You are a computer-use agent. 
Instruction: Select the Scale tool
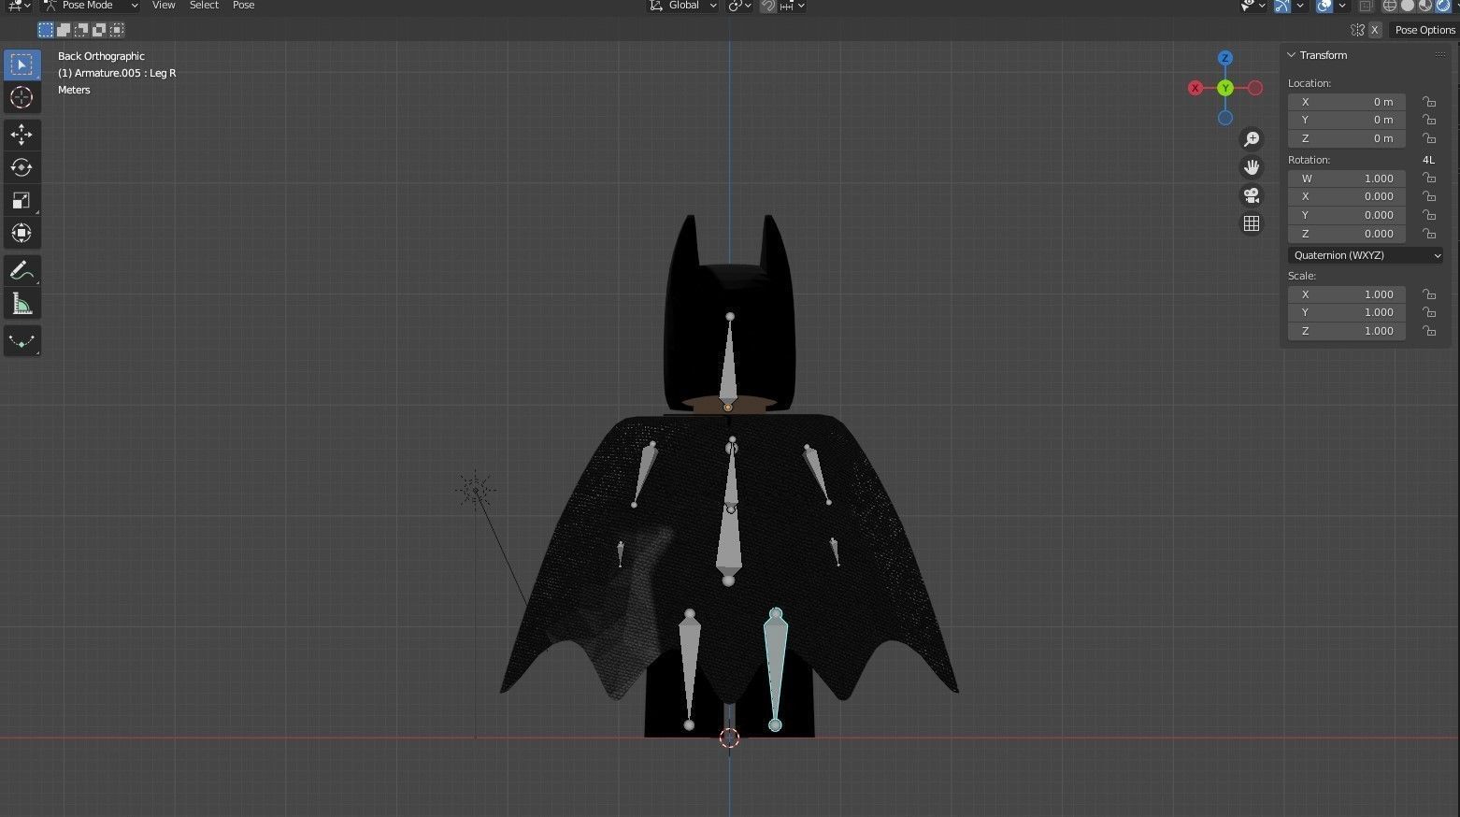click(21, 200)
